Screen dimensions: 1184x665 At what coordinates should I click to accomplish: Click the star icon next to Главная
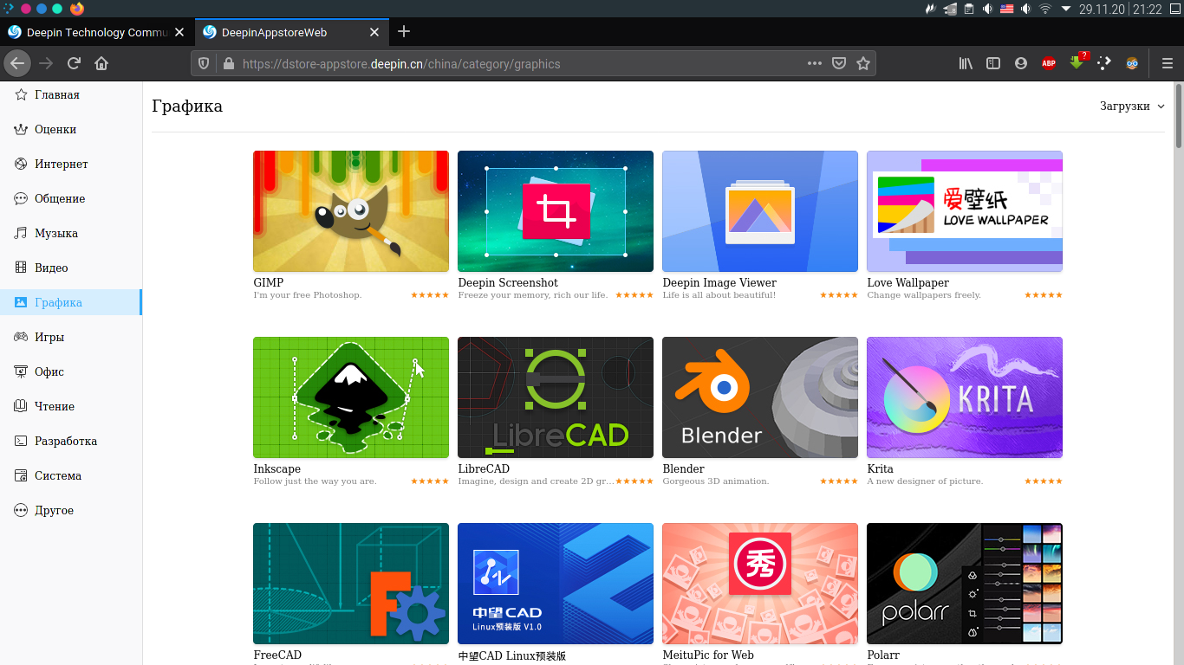(21, 94)
